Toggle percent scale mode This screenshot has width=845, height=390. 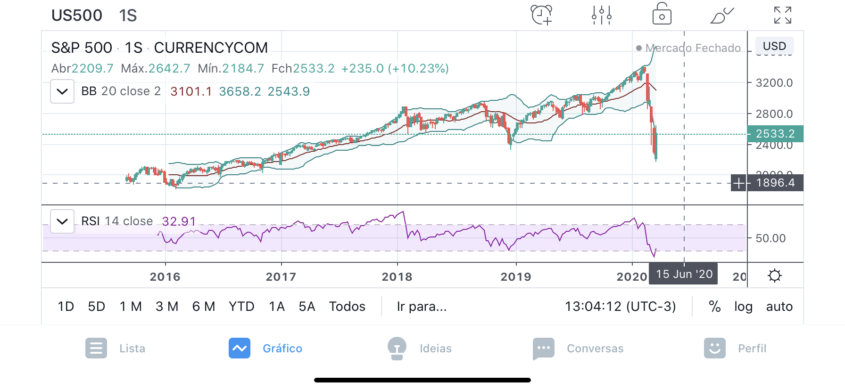tap(714, 307)
